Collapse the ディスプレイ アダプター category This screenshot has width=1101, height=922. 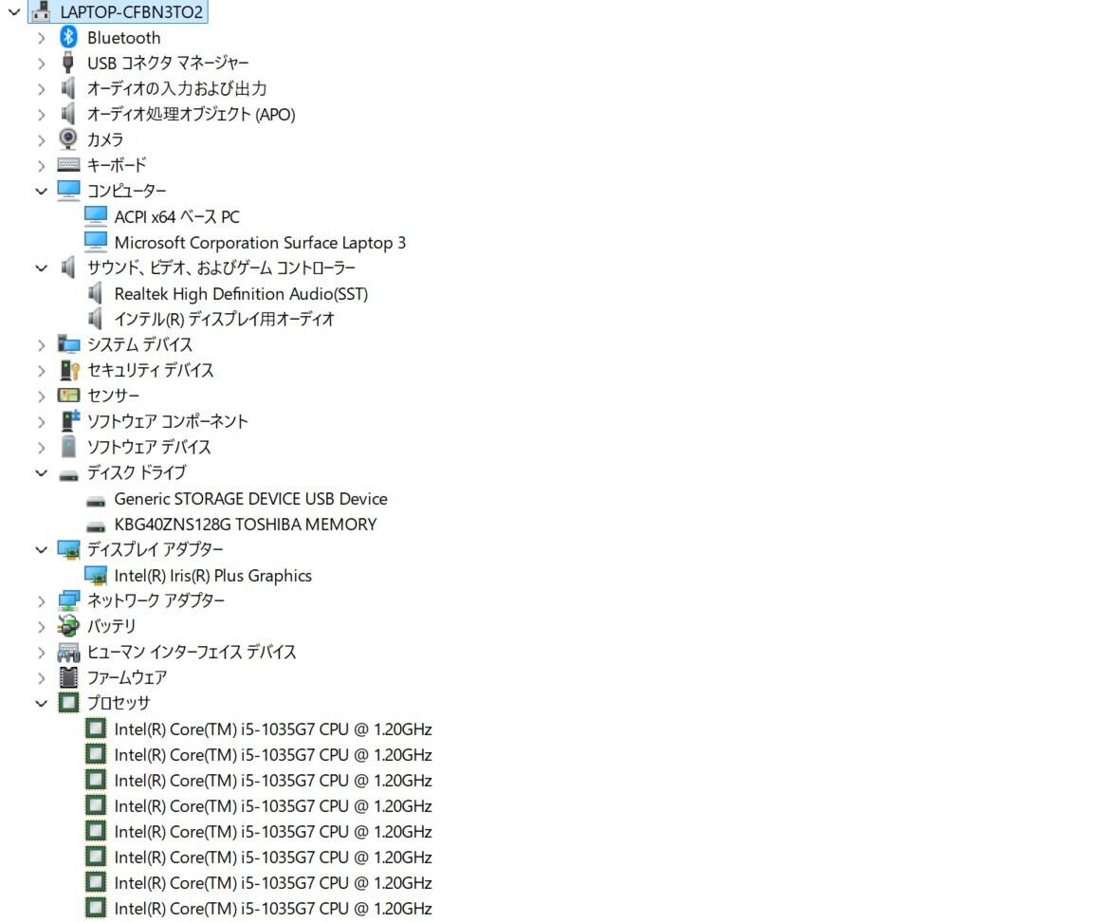point(42,550)
